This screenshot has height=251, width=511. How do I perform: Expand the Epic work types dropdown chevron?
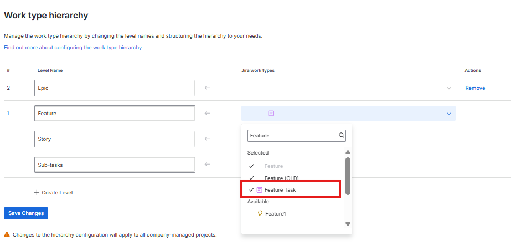449,88
